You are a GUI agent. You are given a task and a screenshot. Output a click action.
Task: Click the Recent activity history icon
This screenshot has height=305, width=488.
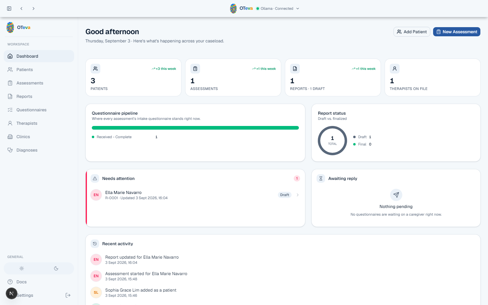95,244
